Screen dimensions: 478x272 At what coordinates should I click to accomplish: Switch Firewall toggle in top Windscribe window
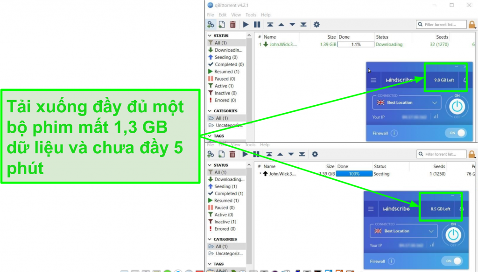tap(456, 133)
